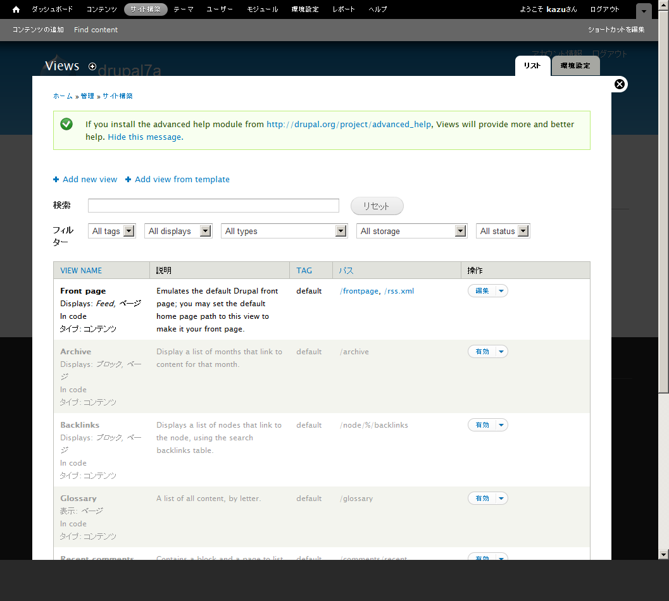This screenshot has height=601, width=669.
Task: Open the drupal.org advanced_help project link
Action: pos(349,124)
